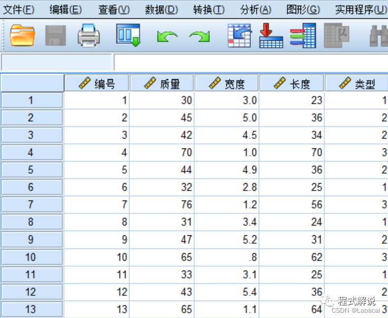
Task: Click 长度 cell with value 31
Action: click(292, 240)
